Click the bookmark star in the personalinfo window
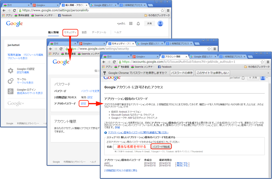The width and height of the screenshot is (272, 179). coord(162,10)
